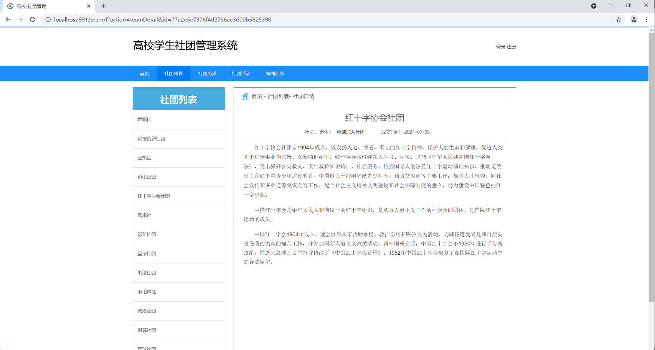Select 科技创新社团 in sidebar list
Image resolution: width=655 pixels, height=350 pixels.
[x=151, y=139]
